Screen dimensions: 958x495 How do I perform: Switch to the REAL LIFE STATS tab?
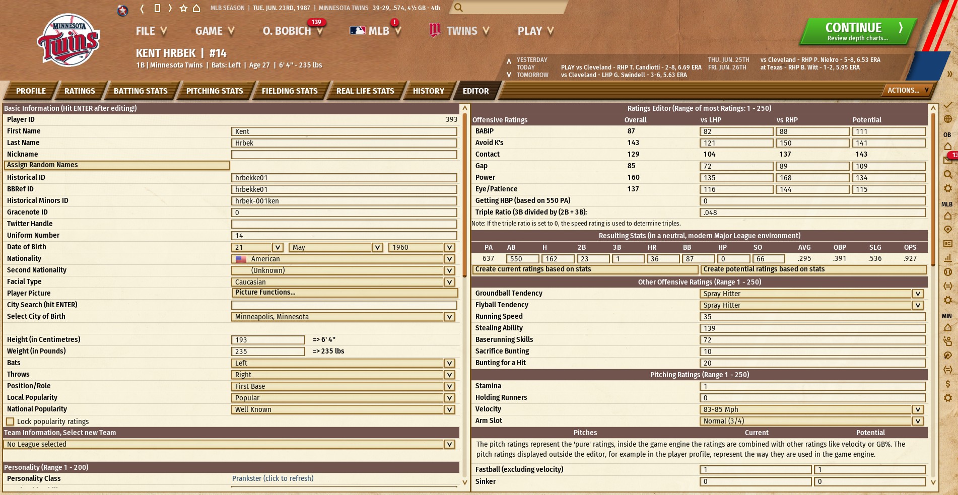tap(365, 91)
